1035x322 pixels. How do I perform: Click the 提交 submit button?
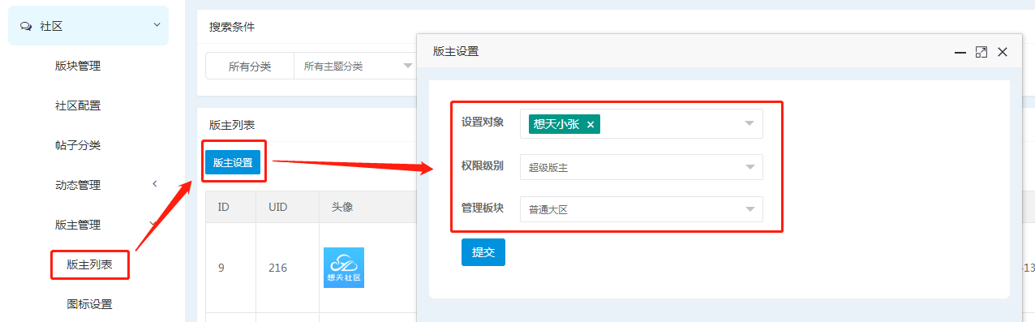[483, 252]
